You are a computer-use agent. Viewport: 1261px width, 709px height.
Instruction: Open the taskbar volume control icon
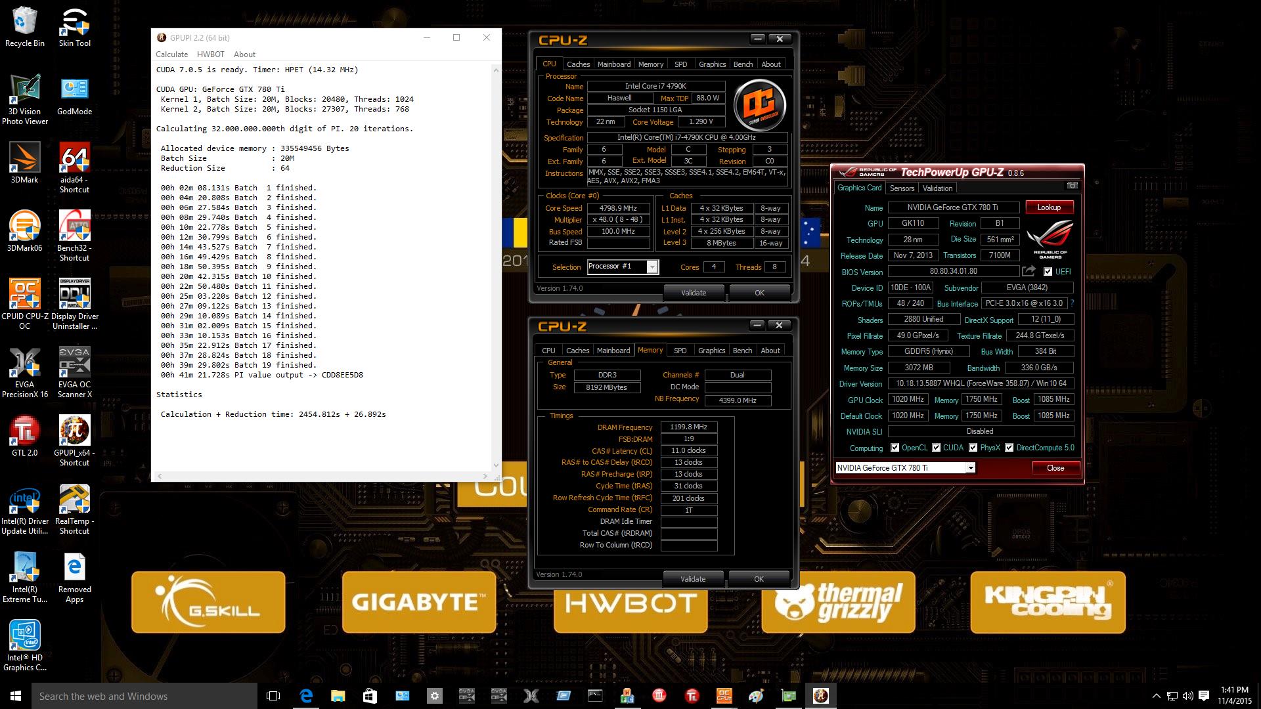[1187, 696]
